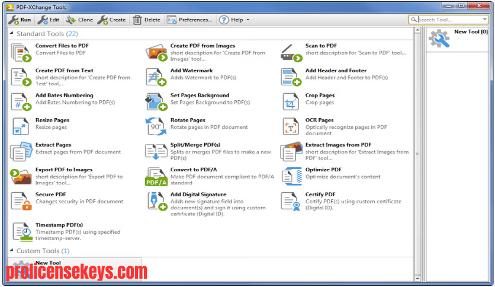
Task: Click 'Add Bates Numbering to PDF(s)' description
Action: (75, 103)
